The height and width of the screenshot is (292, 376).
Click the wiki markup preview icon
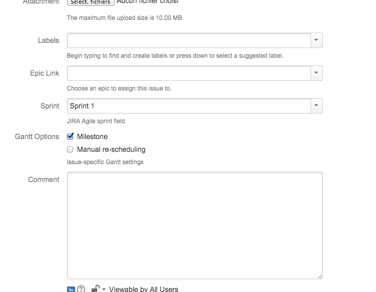click(x=71, y=289)
